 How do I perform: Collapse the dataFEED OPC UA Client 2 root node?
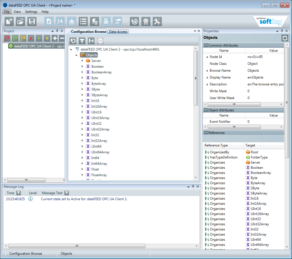click(x=71, y=49)
